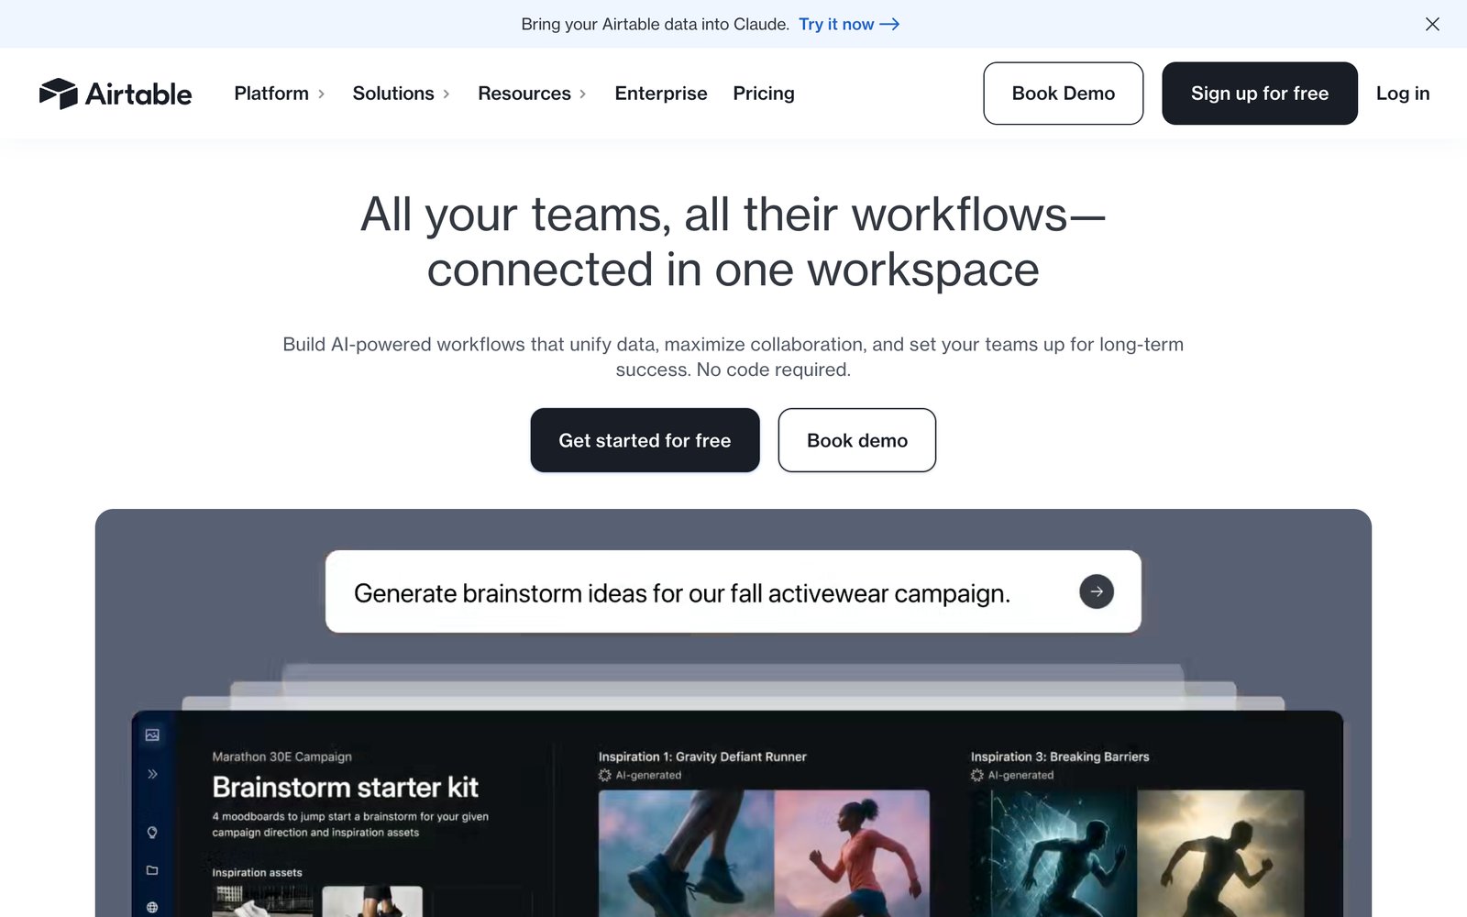The width and height of the screenshot is (1467, 917).
Task: Open Gravity Defiant Runner shoe image
Action: [x=687, y=853]
